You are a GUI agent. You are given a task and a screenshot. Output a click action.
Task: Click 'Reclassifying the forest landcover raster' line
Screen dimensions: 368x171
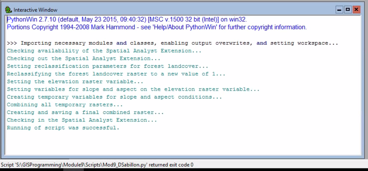pyautogui.click(x=116, y=74)
